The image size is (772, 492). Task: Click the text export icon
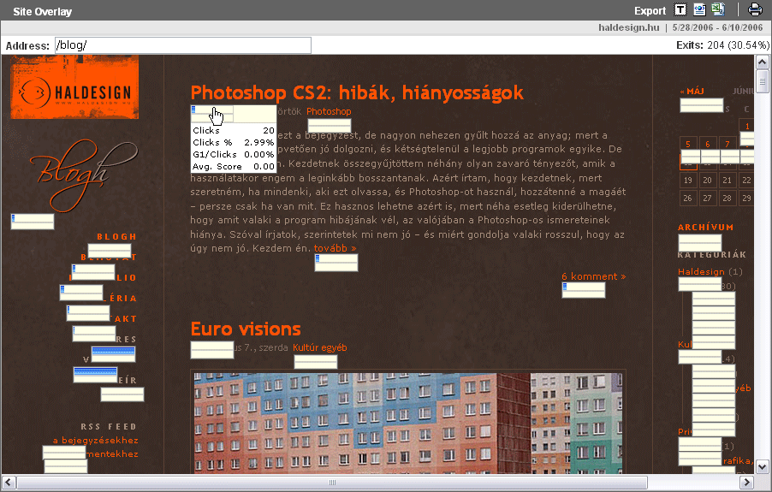680,10
